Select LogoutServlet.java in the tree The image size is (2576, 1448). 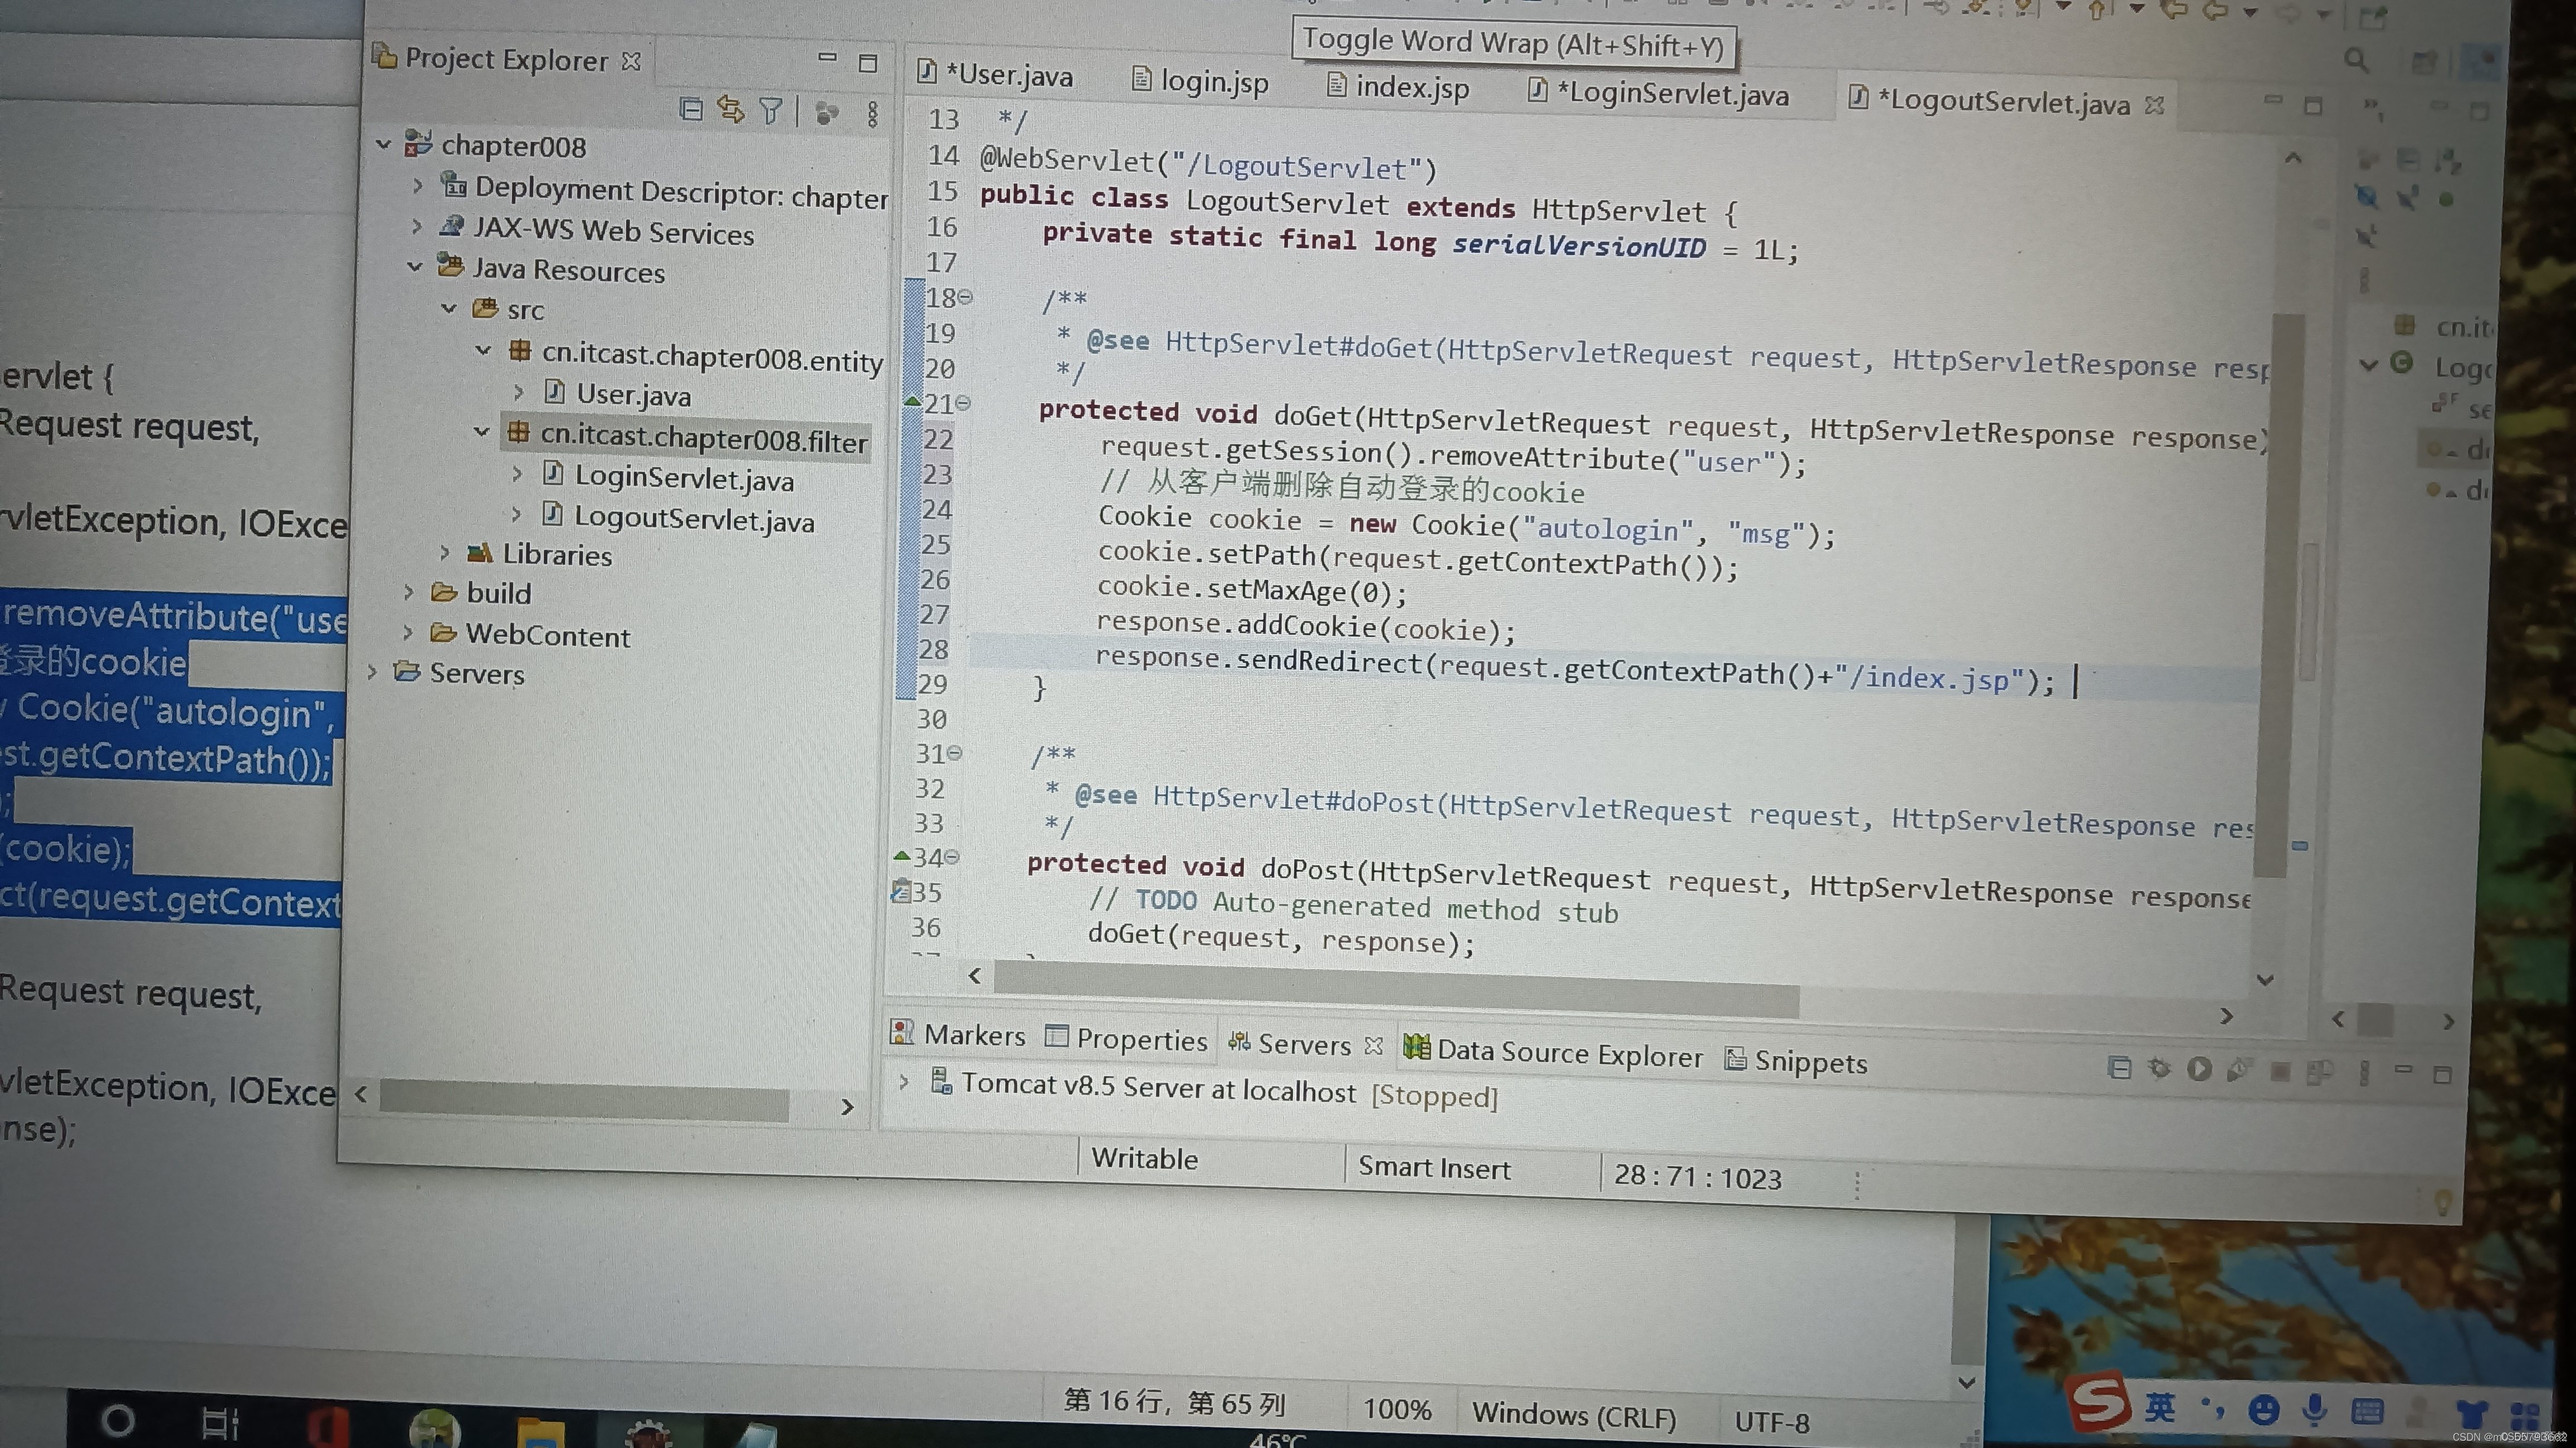679,518
